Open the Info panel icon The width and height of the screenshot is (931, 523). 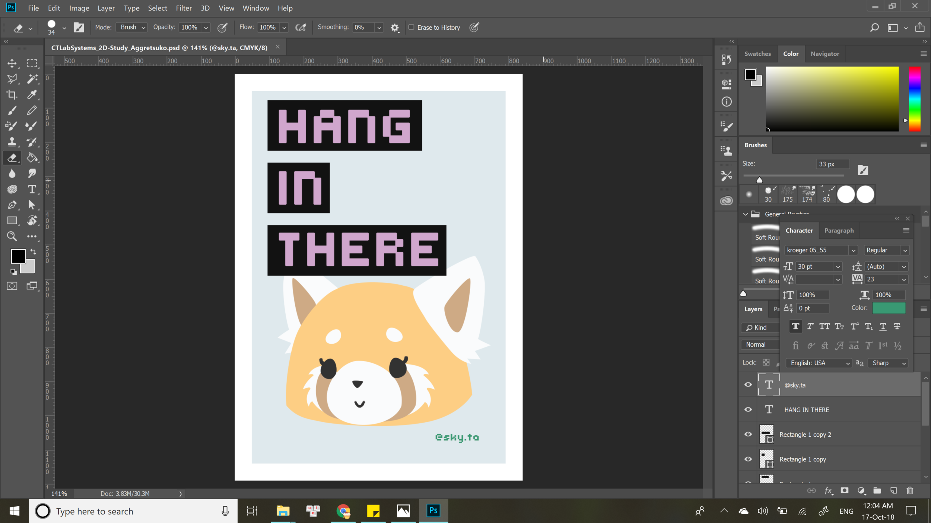click(726, 102)
